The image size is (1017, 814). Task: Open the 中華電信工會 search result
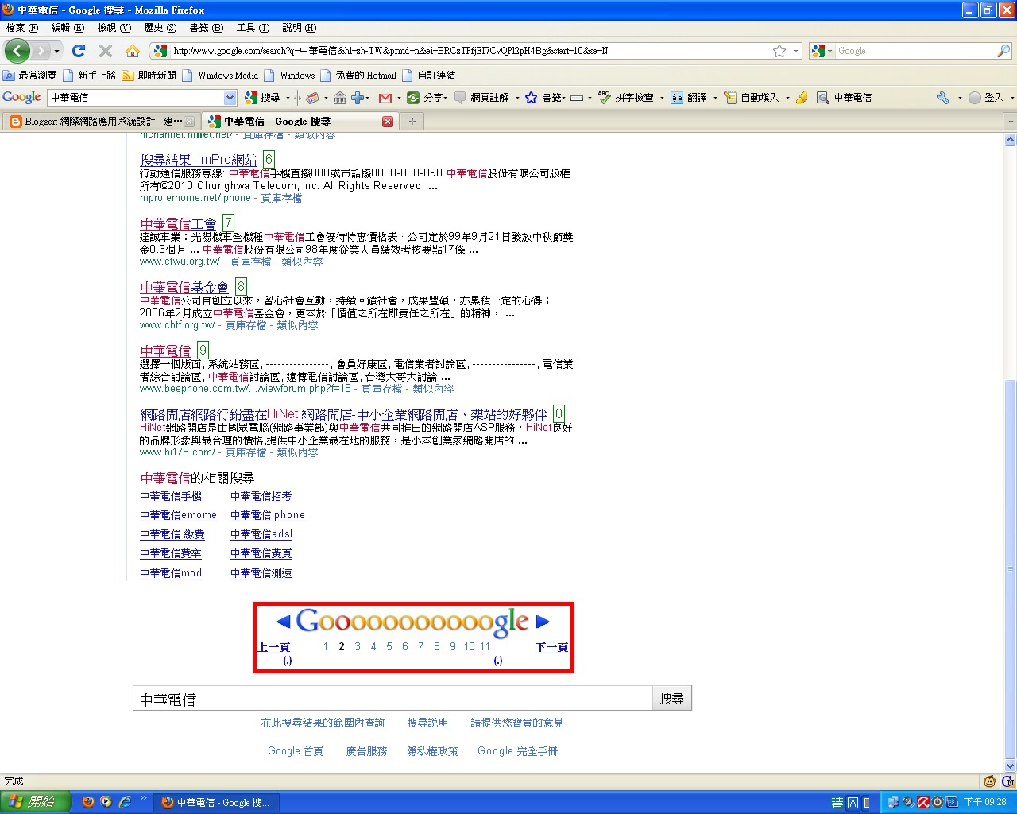(x=178, y=224)
